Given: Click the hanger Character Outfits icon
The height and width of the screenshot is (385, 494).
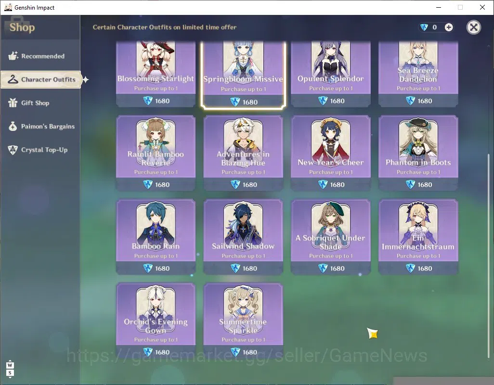Looking at the screenshot, I should [x=13, y=79].
